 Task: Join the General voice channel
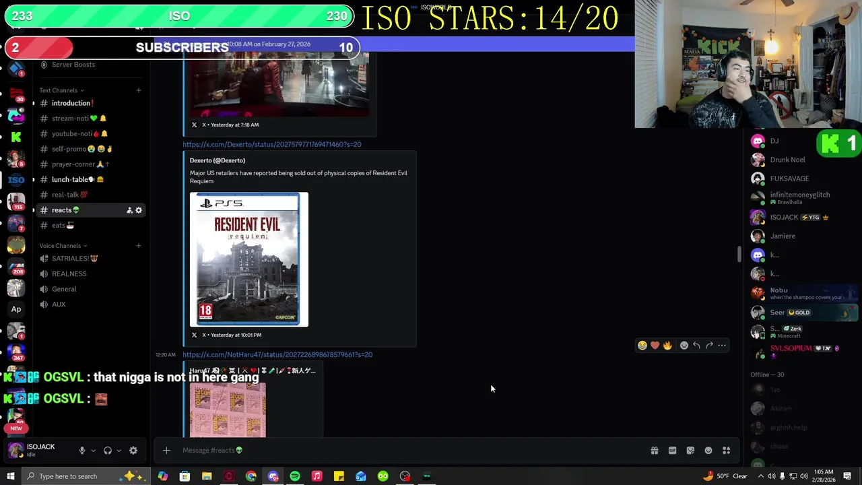91,289
